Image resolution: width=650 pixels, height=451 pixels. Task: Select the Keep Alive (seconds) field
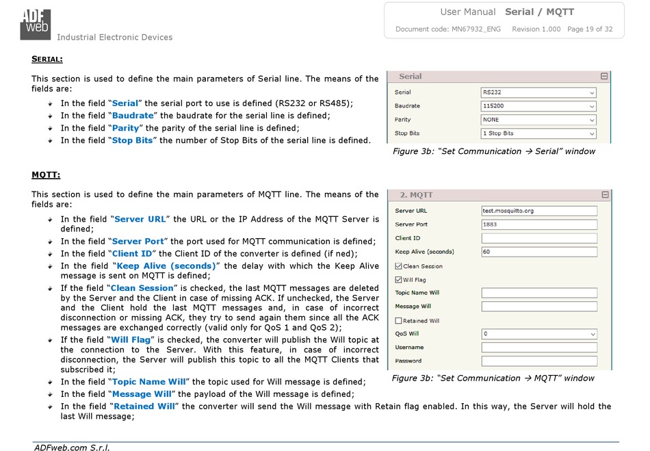538,252
